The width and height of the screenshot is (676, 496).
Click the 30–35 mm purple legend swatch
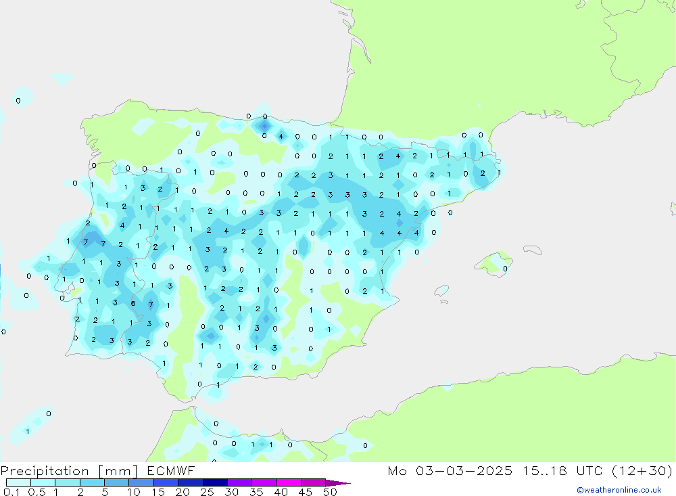click(239, 482)
